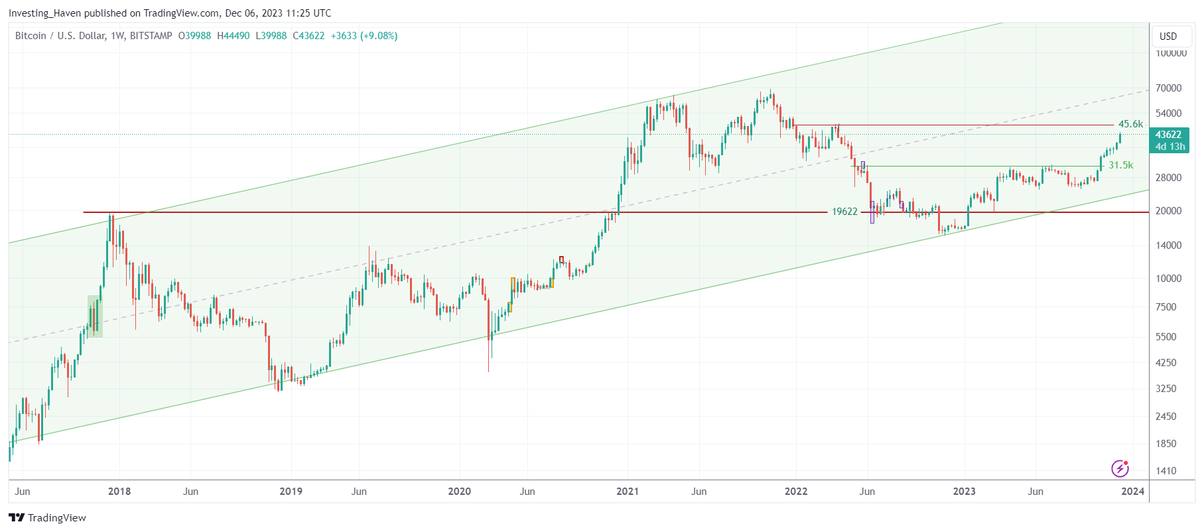
Task: Click the 4d 13h countdown label
Action: click(1170, 147)
